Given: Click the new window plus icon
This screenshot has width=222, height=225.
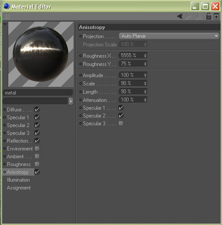Looking at the screenshot, I should [216, 16].
